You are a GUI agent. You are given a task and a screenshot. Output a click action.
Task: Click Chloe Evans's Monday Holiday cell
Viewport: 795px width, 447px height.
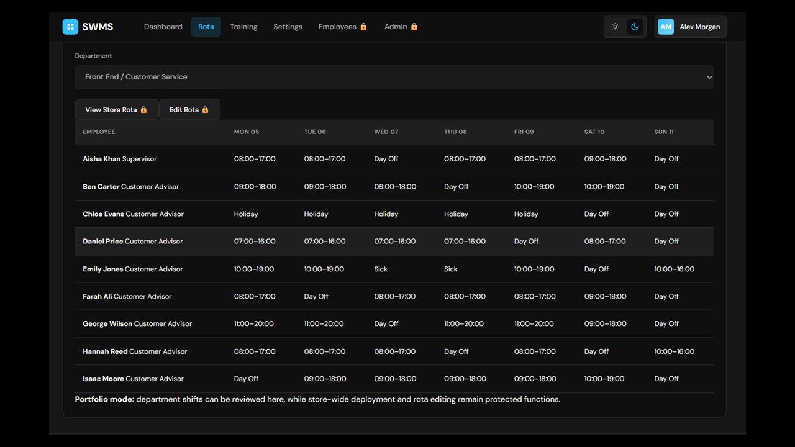tap(246, 214)
